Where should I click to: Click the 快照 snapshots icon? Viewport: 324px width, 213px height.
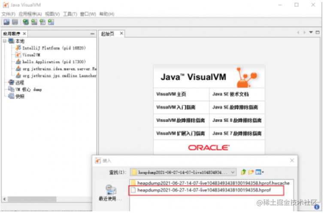coord(11,96)
